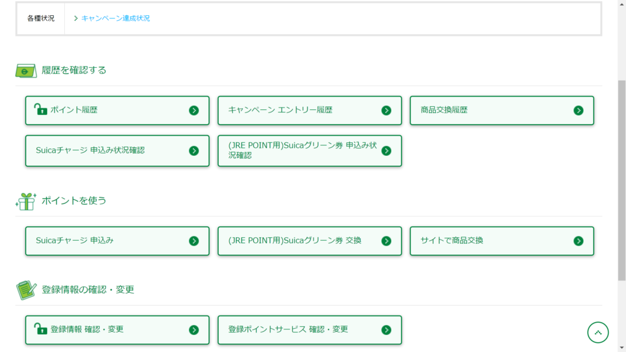Click the lock icon on 登録情報 確認・変更
The height and width of the screenshot is (352, 626).
coord(40,329)
